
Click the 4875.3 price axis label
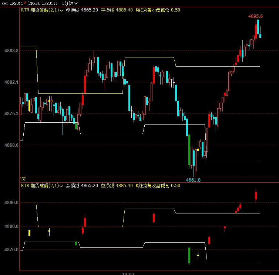(x=11, y=113)
